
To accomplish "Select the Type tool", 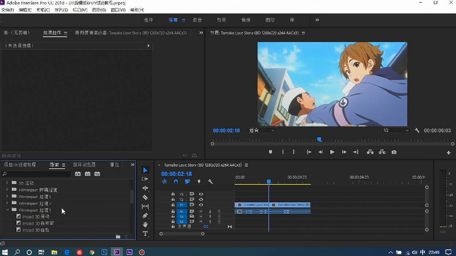I will [145, 234].
